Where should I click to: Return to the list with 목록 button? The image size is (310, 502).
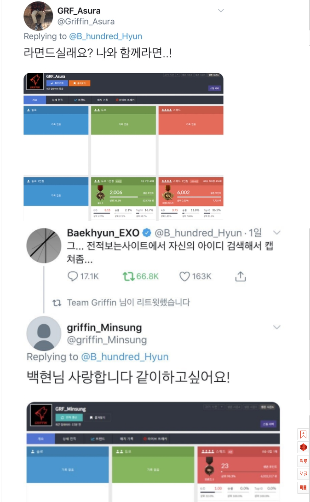(x=303, y=488)
